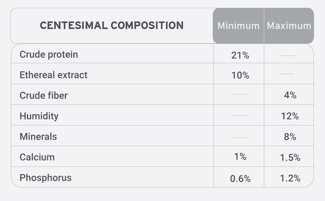Select the Calcium row label
This screenshot has width=325, height=201.
point(37,157)
